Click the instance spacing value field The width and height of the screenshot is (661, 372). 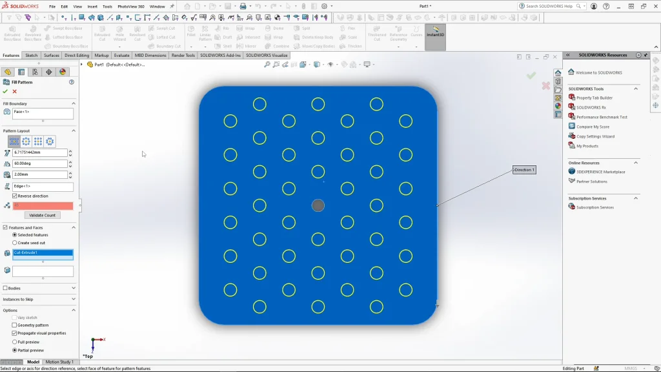[39, 153]
